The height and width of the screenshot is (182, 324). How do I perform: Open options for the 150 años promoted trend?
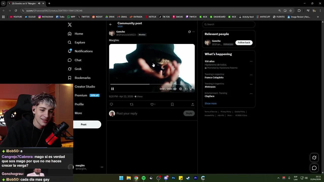pyautogui.click(x=251, y=61)
